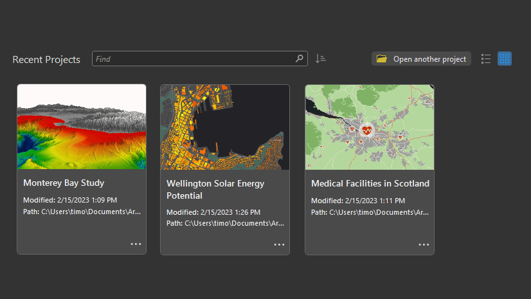The image size is (531, 299).
Task: Click the Monterey Bay Study title
Action: point(64,183)
